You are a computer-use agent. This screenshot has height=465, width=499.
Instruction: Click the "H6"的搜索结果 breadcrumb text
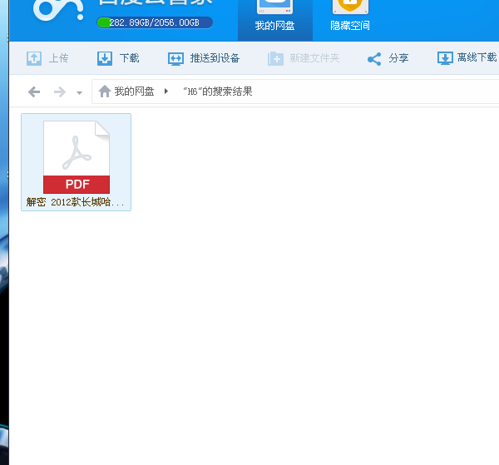coord(218,92)
